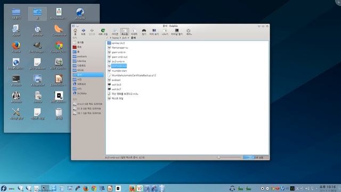Switch Dolphin to Details view mode
This screenshot has height=192, width=341.
pos(134,32)
